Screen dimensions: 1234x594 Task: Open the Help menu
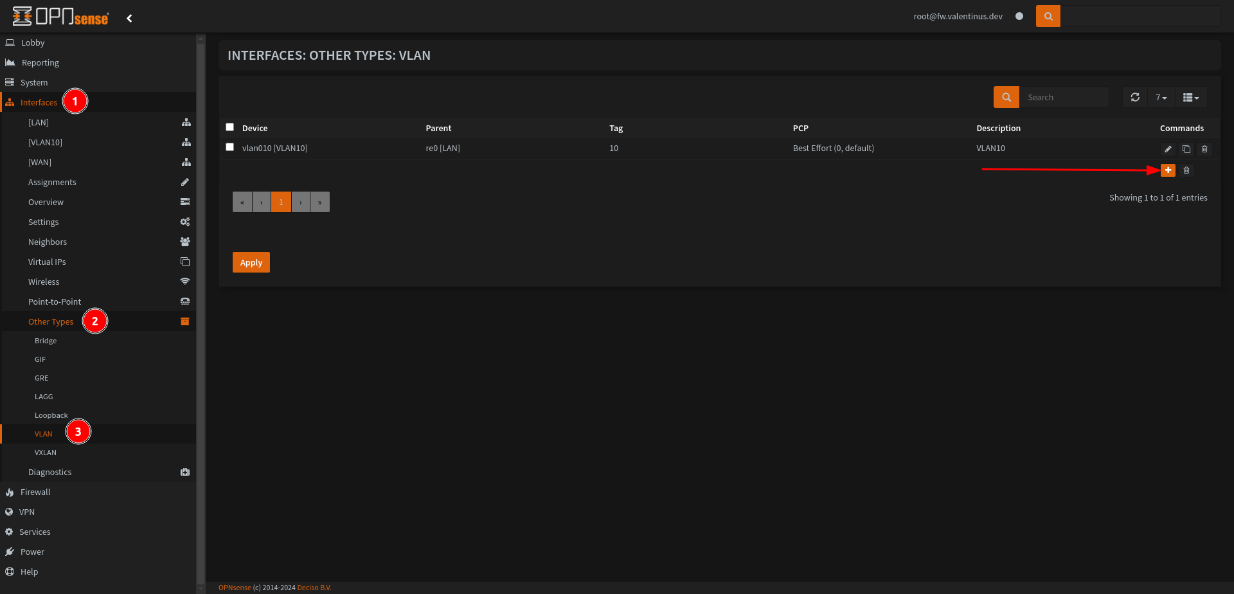29,571
